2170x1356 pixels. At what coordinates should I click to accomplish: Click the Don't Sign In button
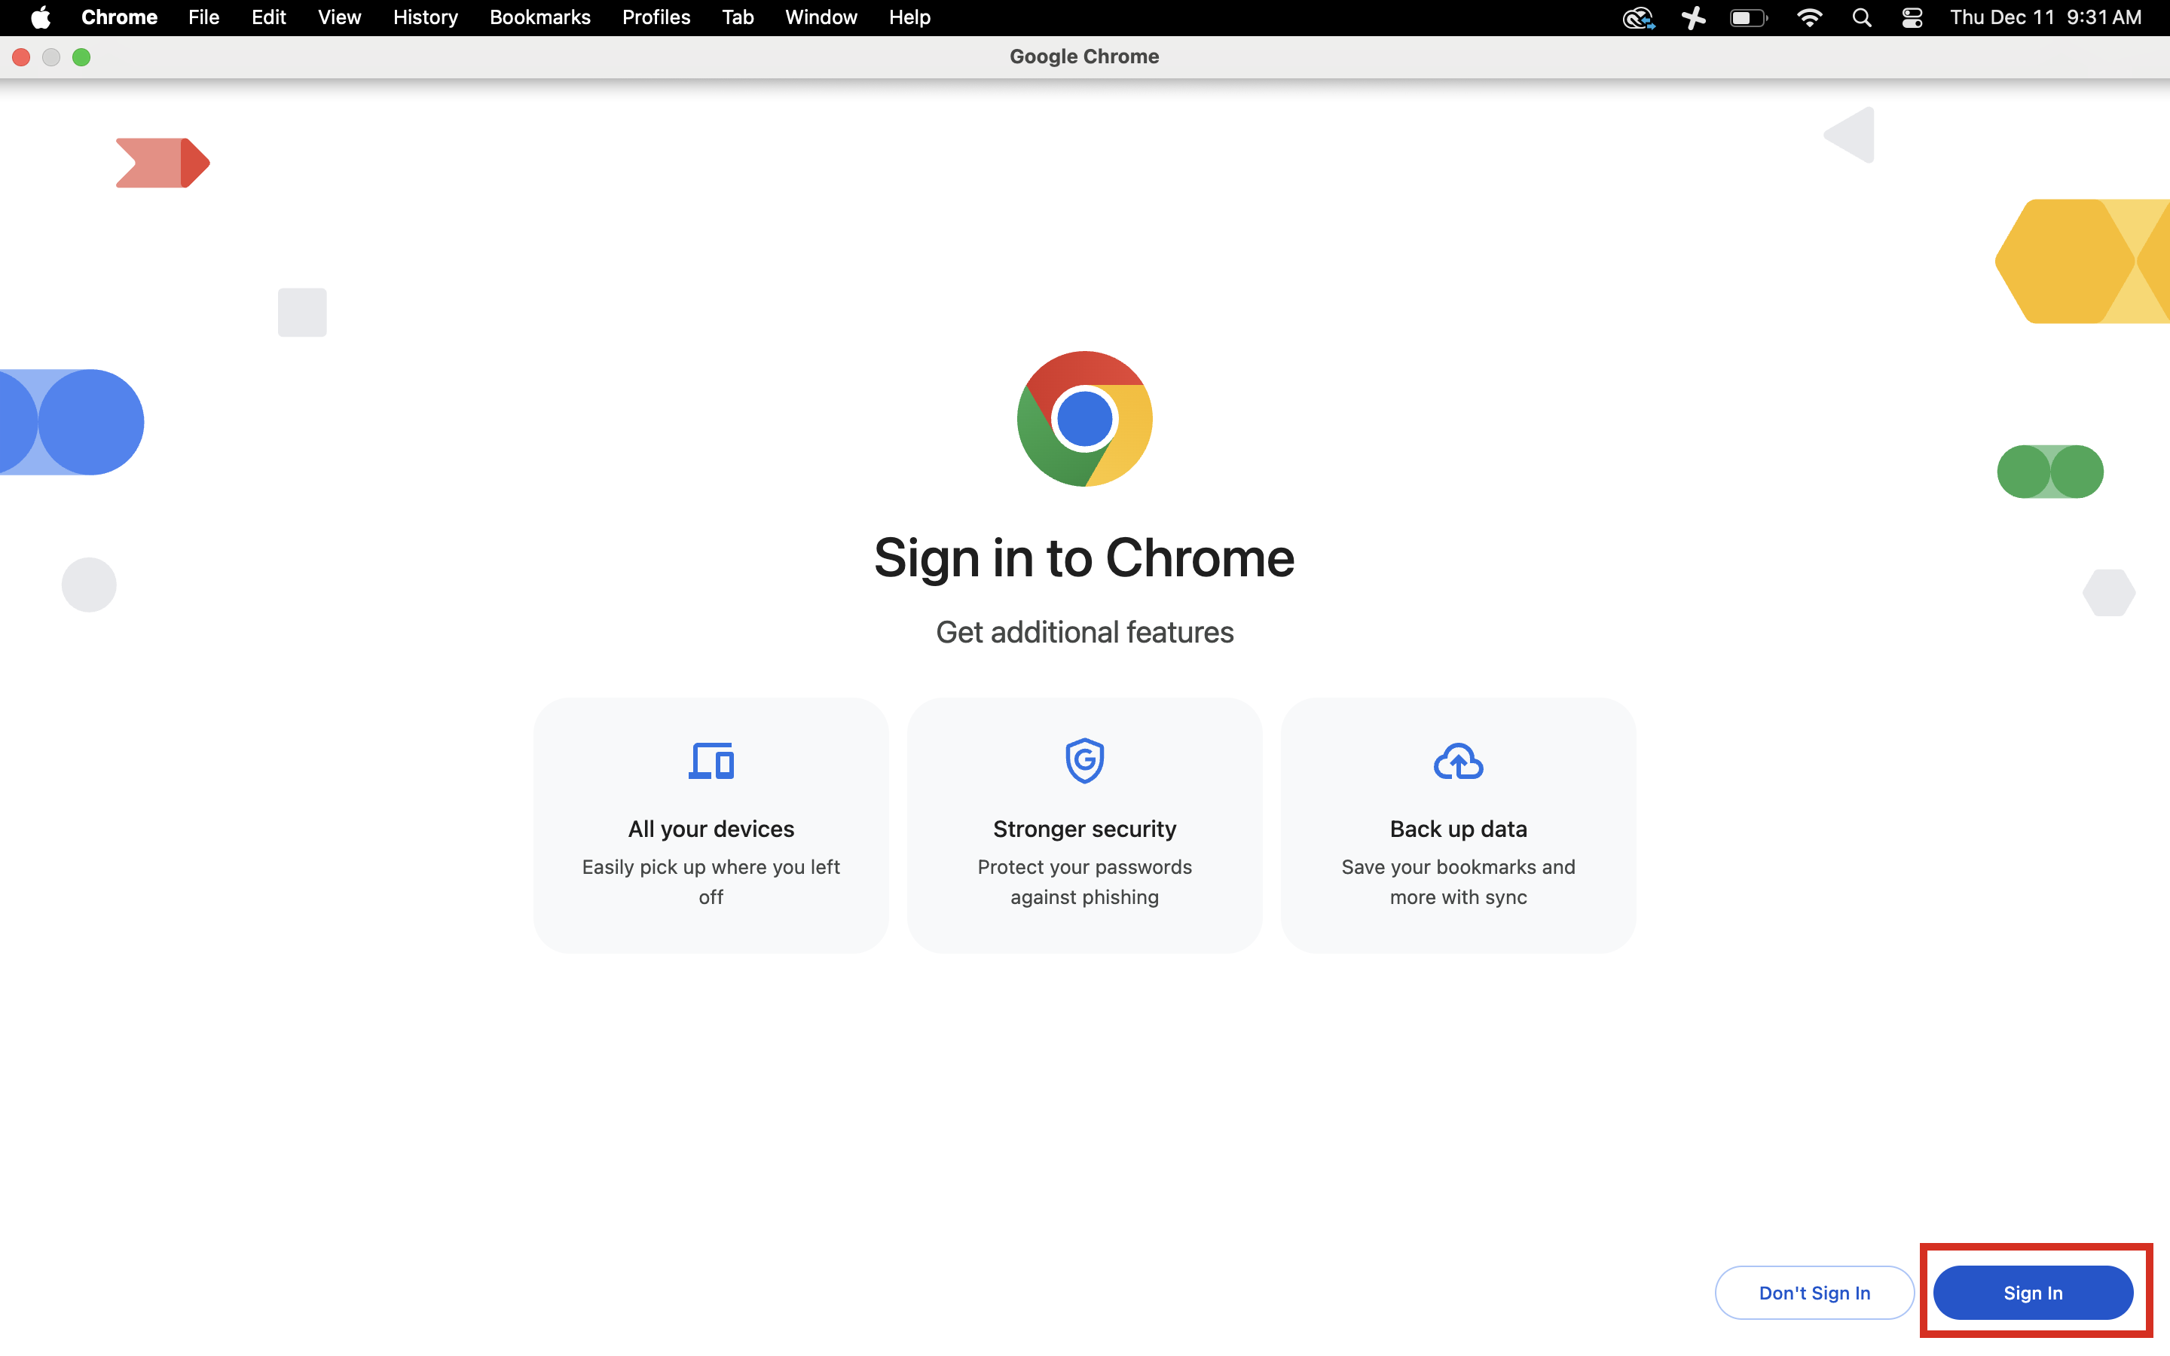[x=1814, y=1292]
